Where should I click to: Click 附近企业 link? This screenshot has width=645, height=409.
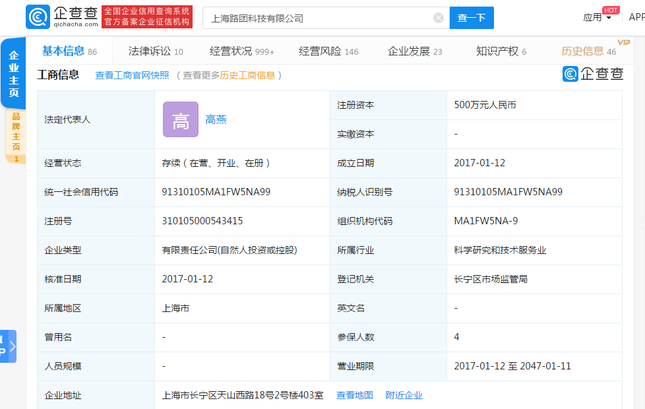coord(404,395)
